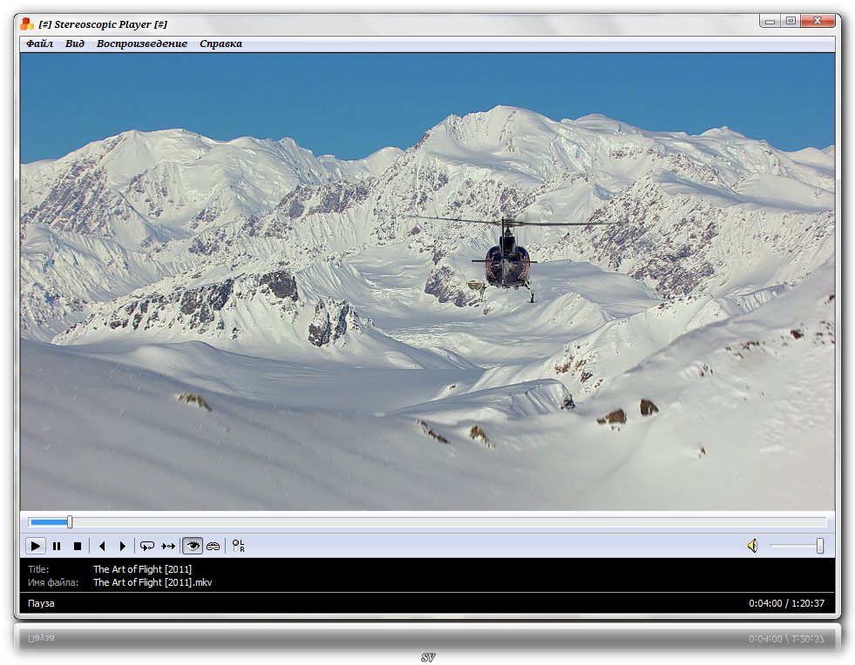The height and width of the screenshot is (665, 855).
Task: Mute audio using the speaker icon
Action: tap(752, 546)
